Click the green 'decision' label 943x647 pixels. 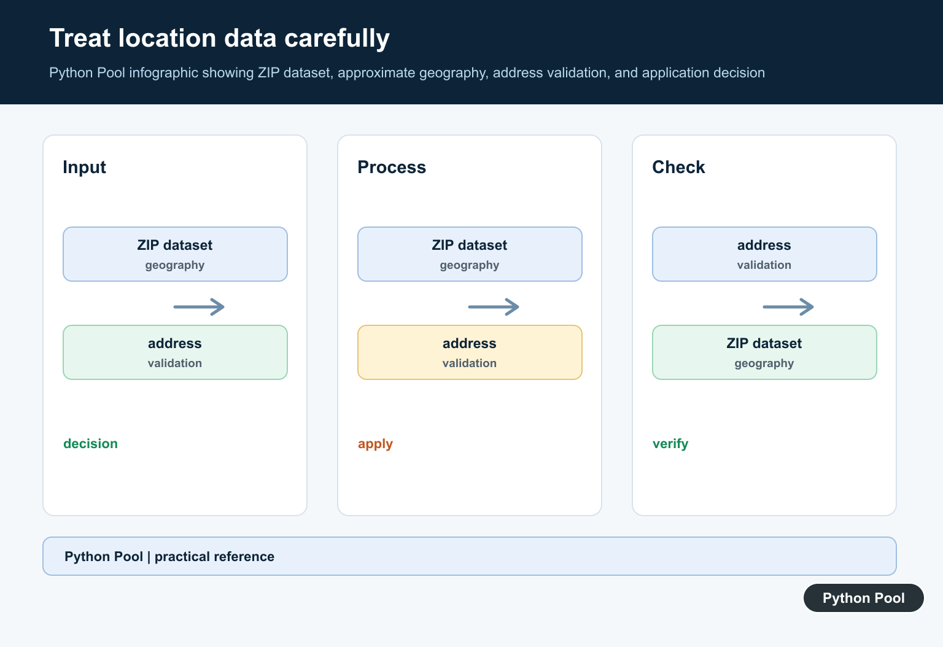(90, 443)
